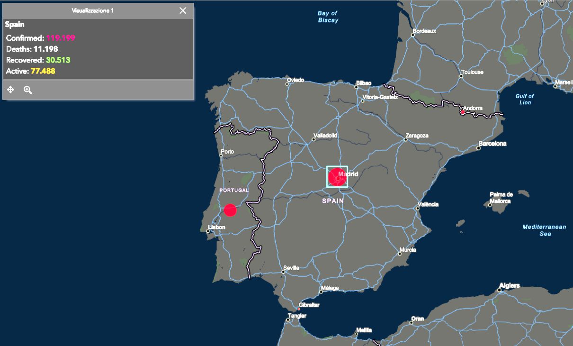Click the Visualizzazione 1 popup title
The height and width of the screenshot is (346, 573).
(93, 10)
